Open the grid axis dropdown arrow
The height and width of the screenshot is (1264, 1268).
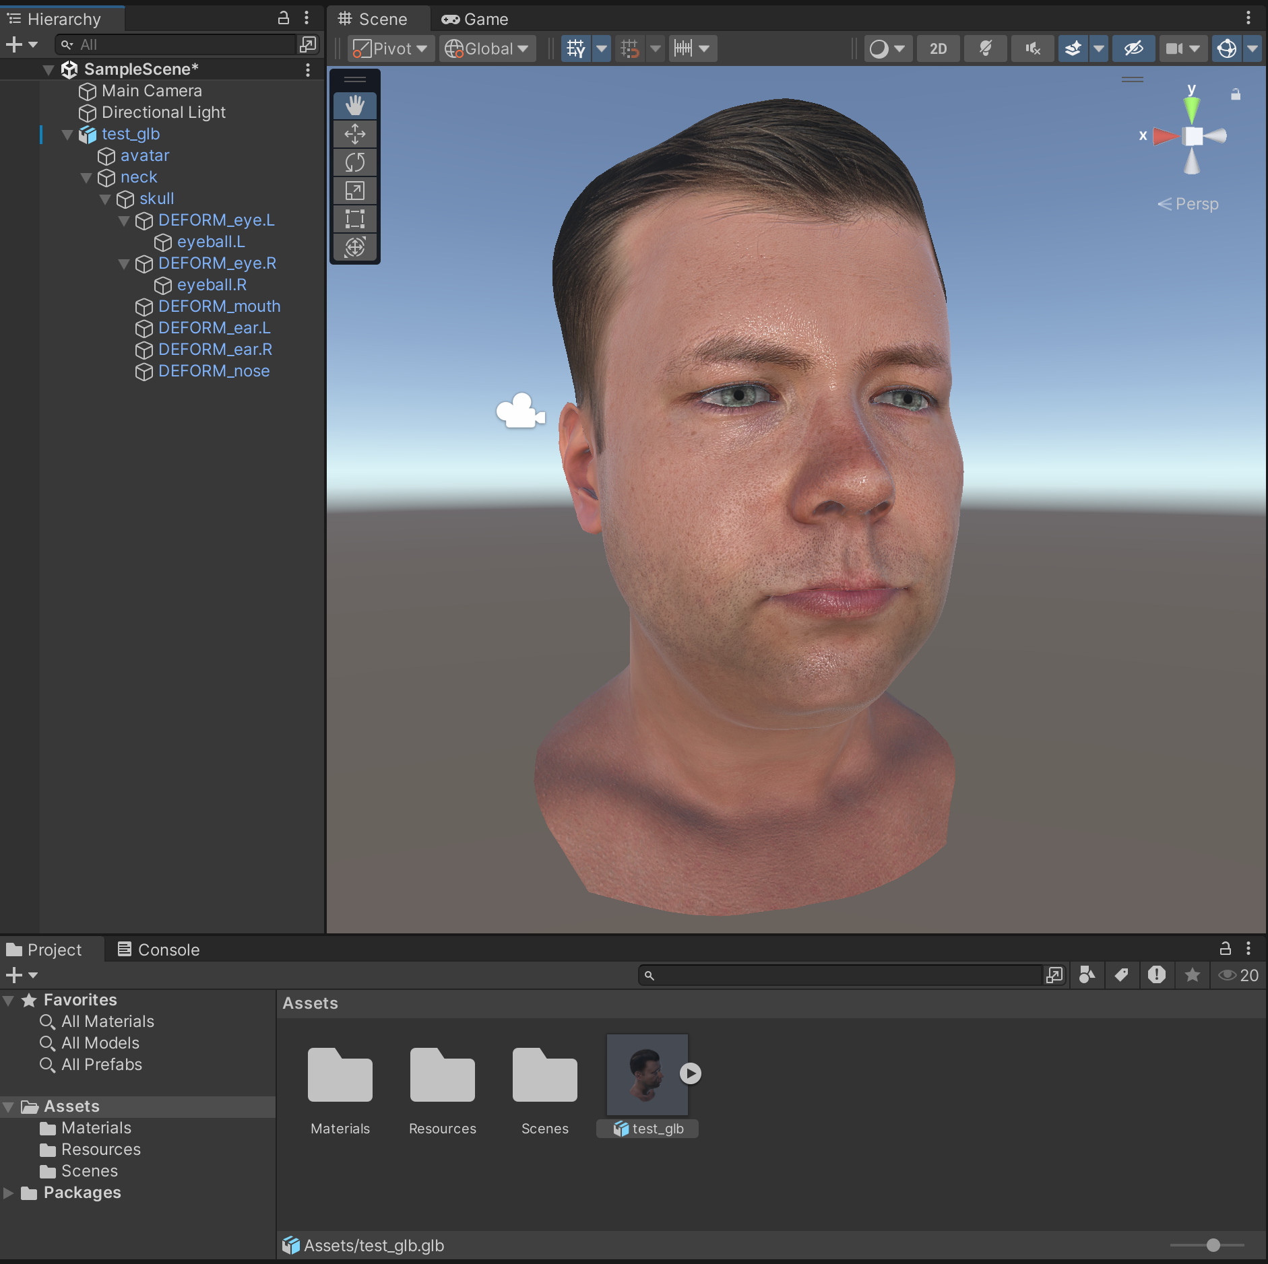tap(602, 48)
